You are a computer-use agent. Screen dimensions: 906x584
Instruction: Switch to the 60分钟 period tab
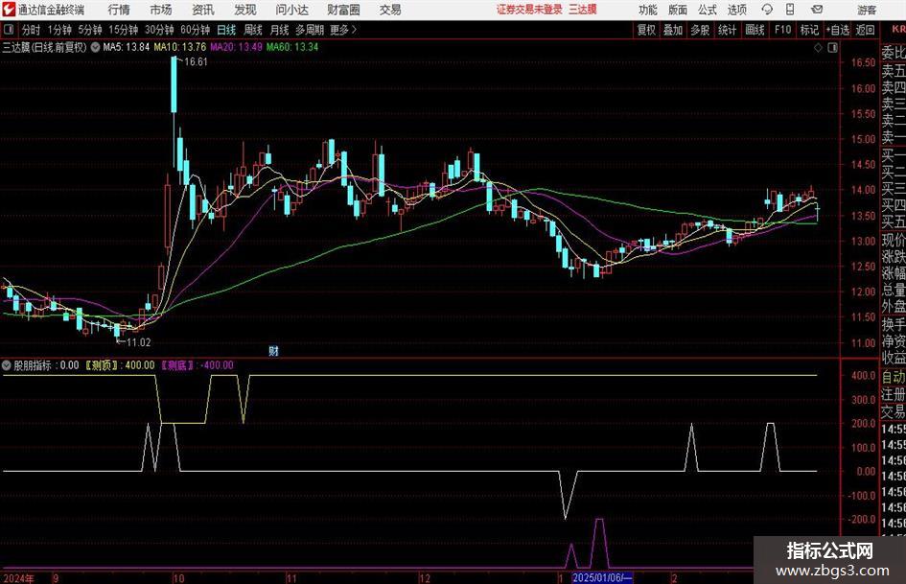[195, 30]
